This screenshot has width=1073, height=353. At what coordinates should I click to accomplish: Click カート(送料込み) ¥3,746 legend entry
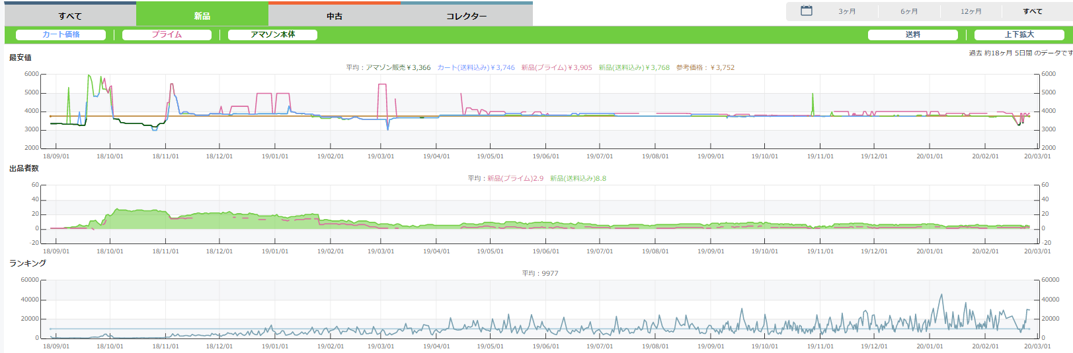click(475, 67)
